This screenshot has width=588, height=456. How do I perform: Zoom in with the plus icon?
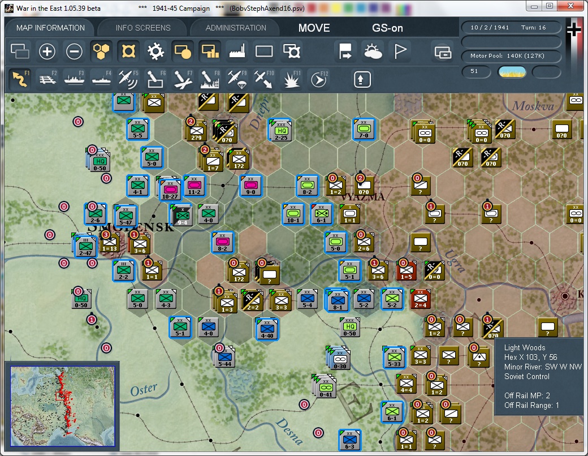click(x=47, y=51)
